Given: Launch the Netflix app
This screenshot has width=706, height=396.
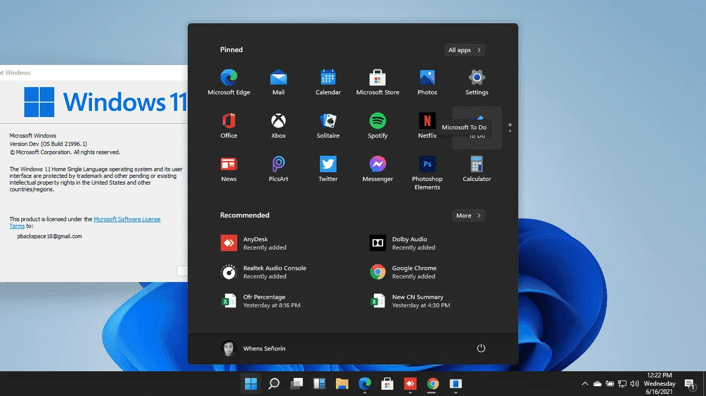Looking at the screenshot, I should coord(427,126).
